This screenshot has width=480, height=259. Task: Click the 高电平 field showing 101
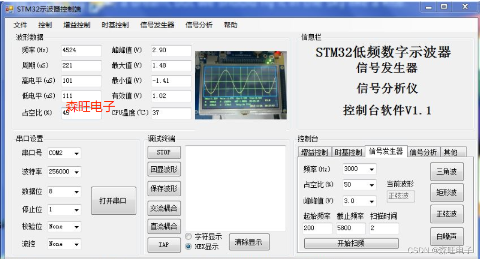81,81
